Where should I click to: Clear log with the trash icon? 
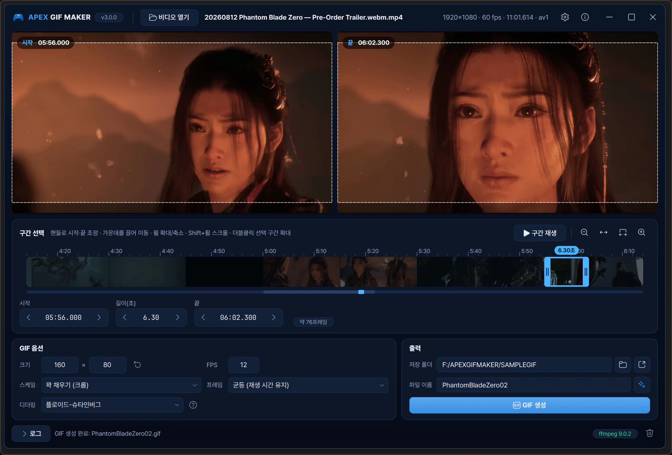[650, 433]
